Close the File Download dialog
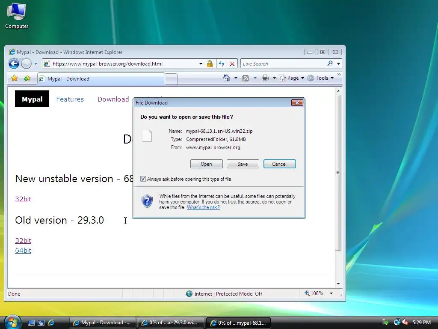This screenshot has width=438, height=329. 297,103
